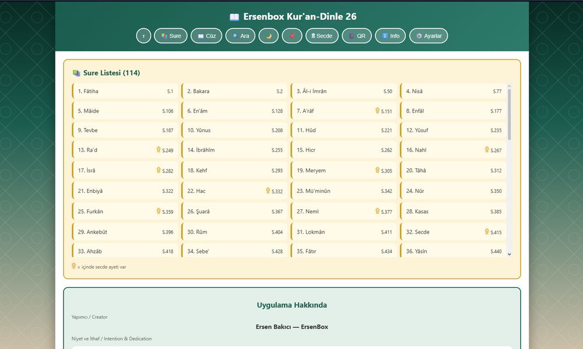Image resolution: width=583 pixels, height=349 pixels.
Task: Click the secde icon on 27. Neml
Action: (377, 211)
